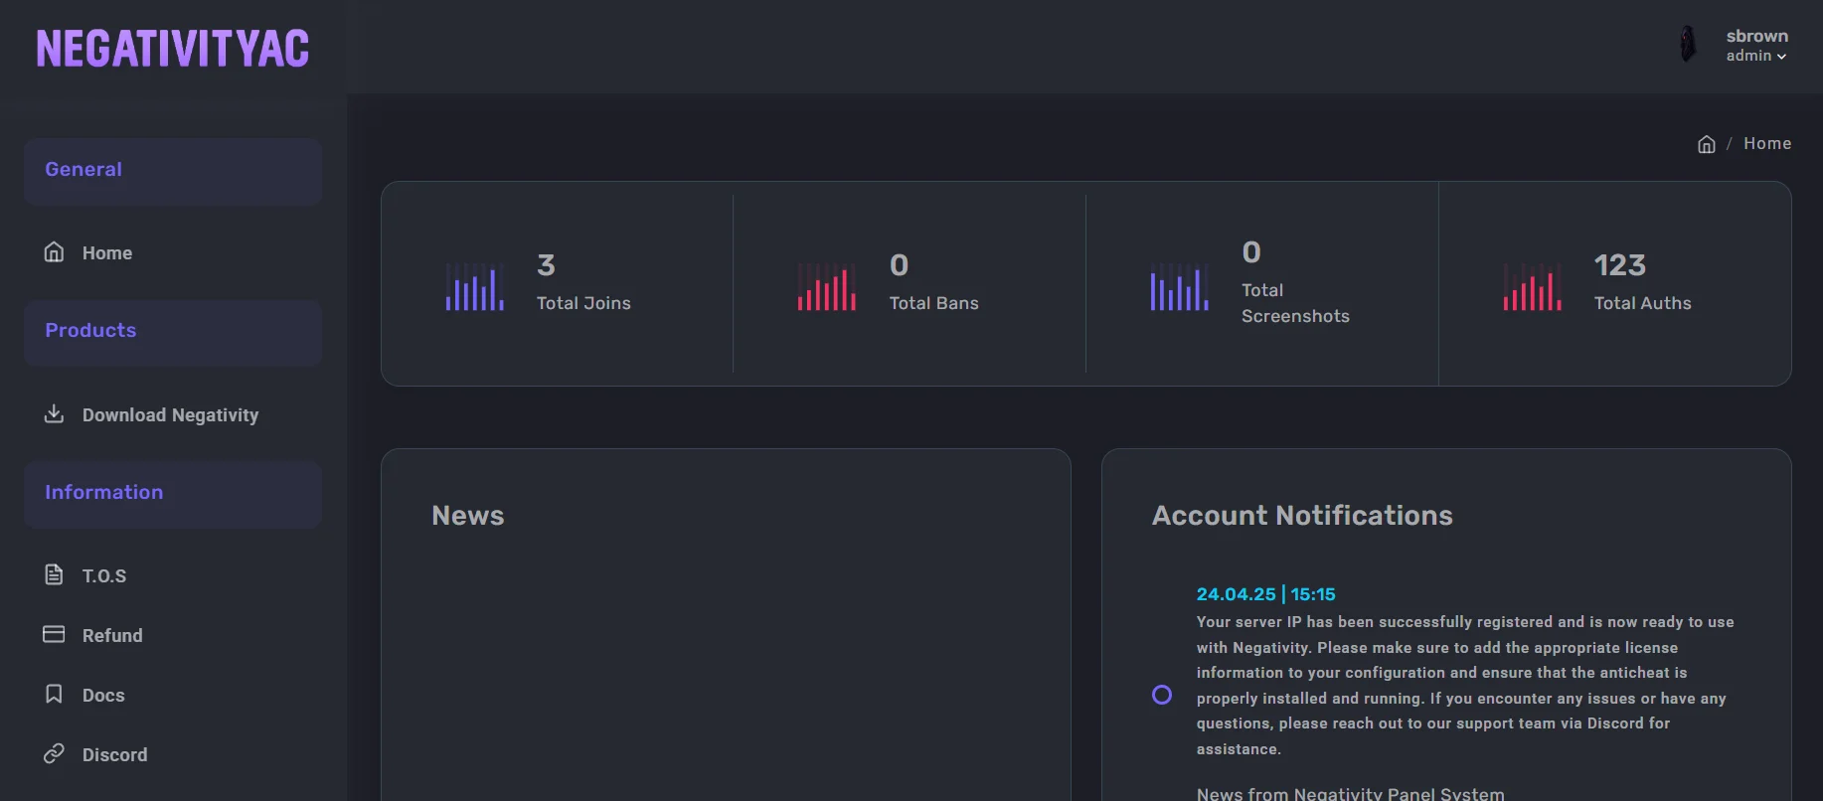1823x801 pixels.
Task: Click the Total Auths bar chart icon
Action: click(x=1533, y=287)
